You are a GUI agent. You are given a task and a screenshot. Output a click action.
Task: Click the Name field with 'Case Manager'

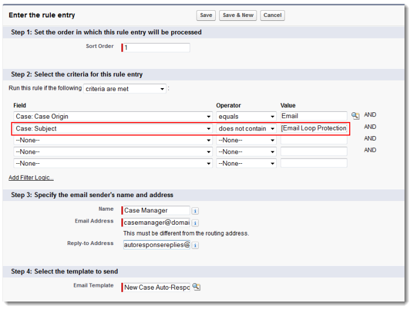tap(156, 211)
